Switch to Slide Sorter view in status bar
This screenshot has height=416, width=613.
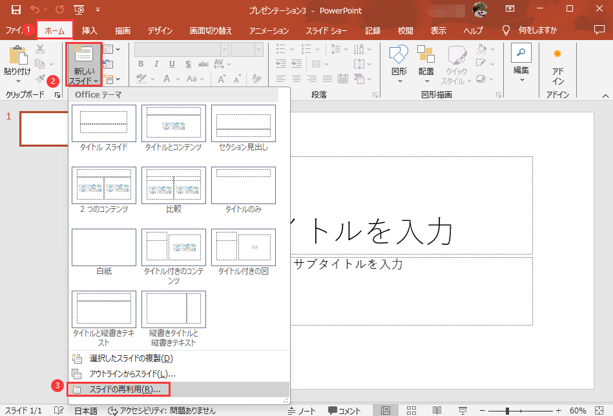click(411, 411)
